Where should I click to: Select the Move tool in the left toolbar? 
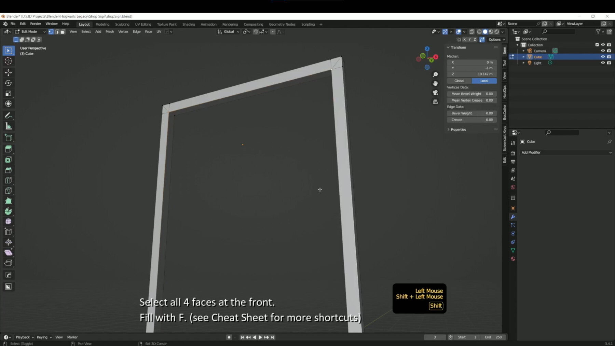pyautogui.click(x=9, y=72)
